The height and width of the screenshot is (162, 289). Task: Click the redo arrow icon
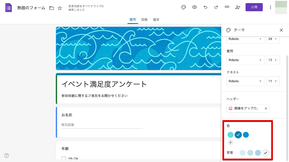pyautogui.click(x=216, y=7)
